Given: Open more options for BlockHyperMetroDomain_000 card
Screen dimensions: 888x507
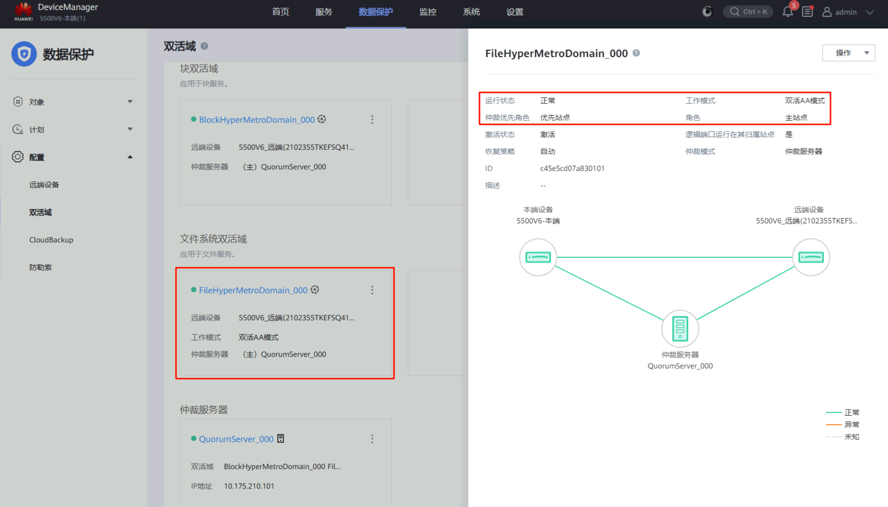Looking at the screenshot, I should (x=372, y=120).
